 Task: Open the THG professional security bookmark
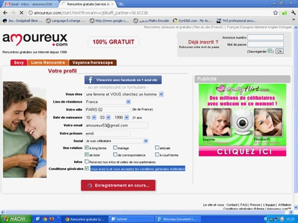coord(237,21)
